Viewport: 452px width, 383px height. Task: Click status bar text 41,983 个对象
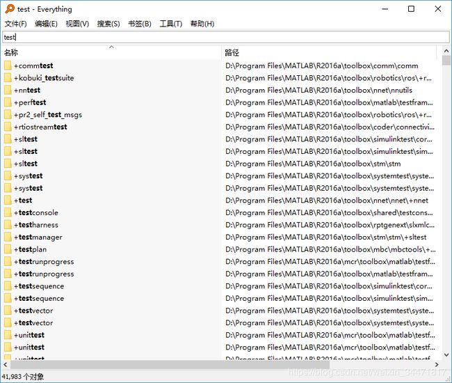[23, 377]
